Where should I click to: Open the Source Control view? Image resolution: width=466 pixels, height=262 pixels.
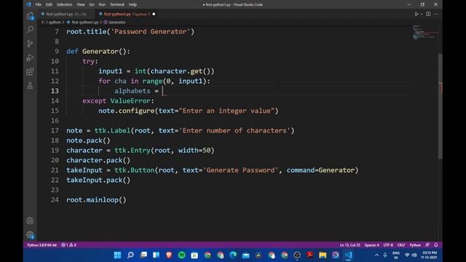[x=30, y=44]
